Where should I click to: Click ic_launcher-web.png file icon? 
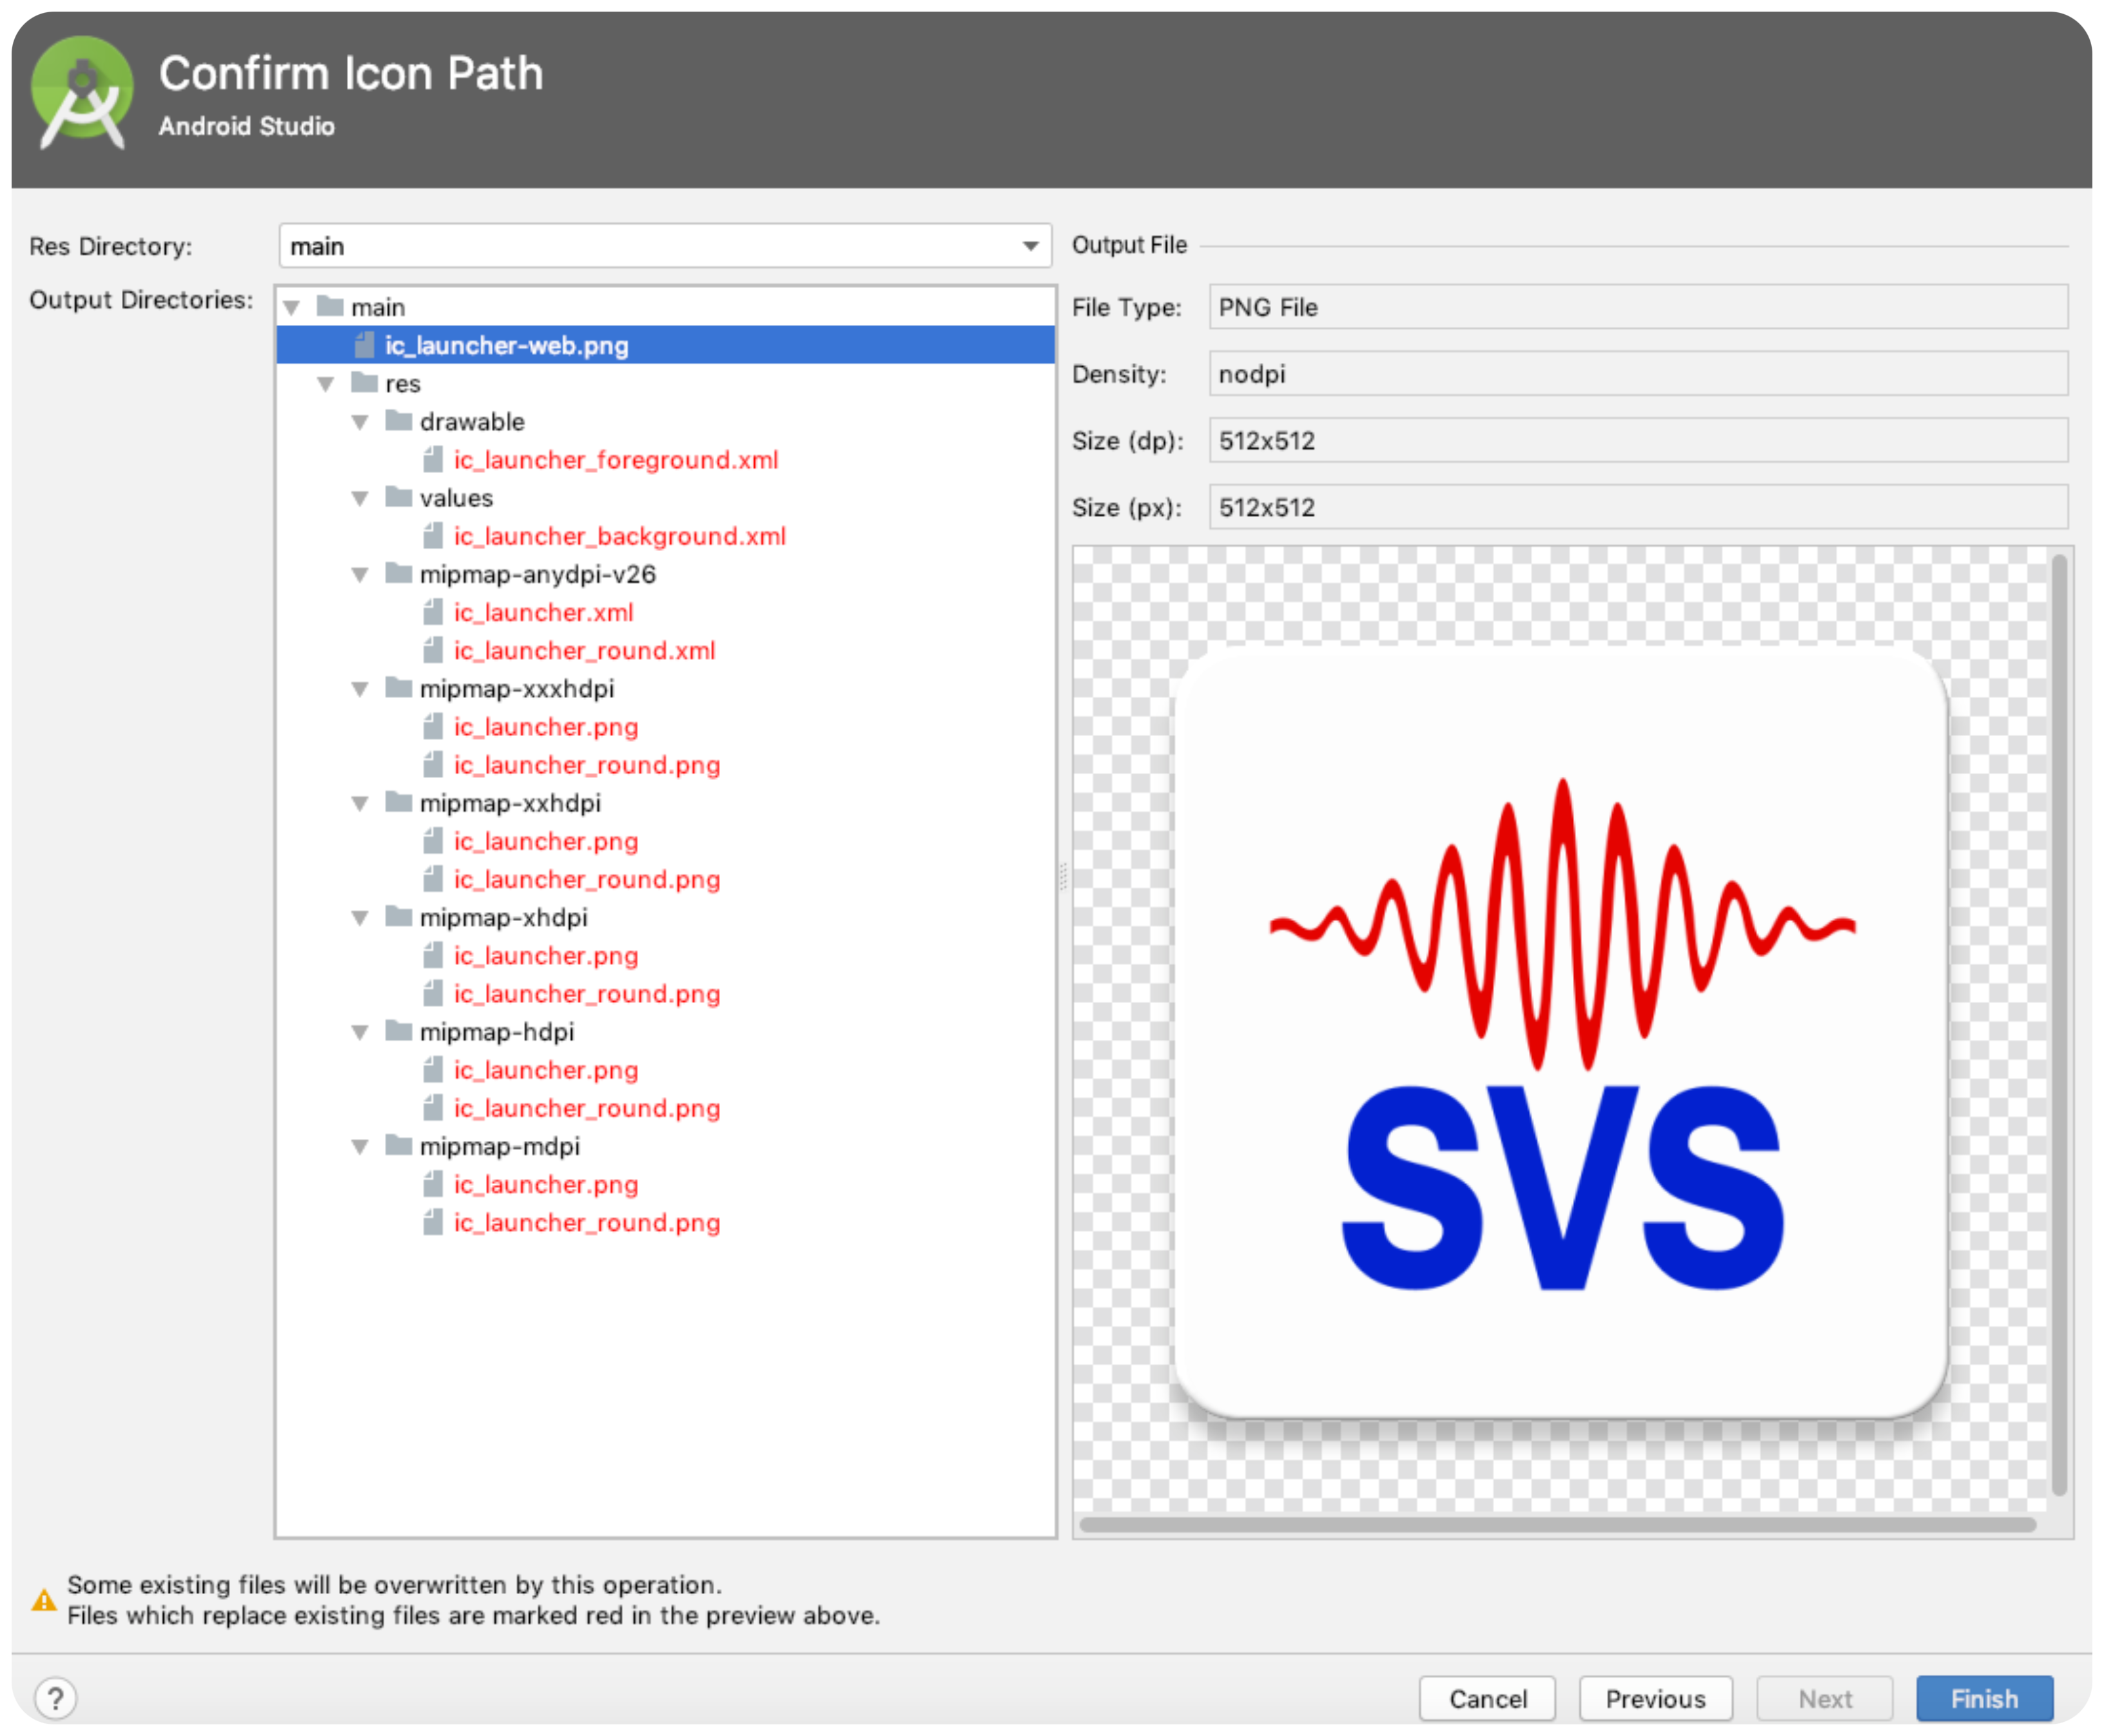click(365, 346)
